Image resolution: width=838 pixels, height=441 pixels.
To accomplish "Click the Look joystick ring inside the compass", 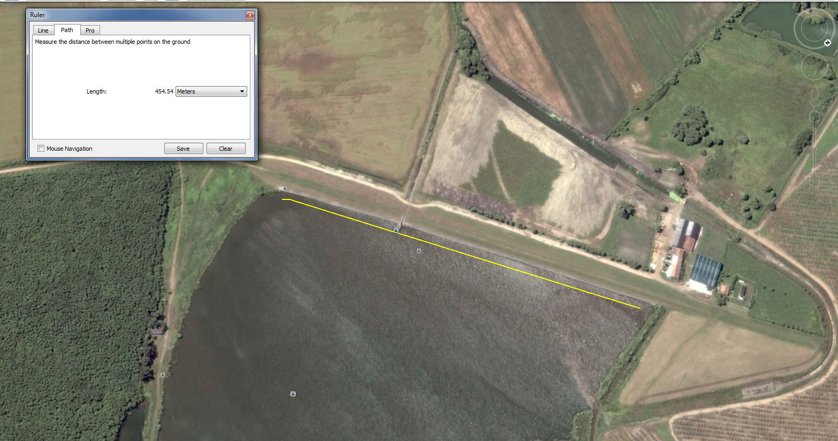I will tap(813, 28).
